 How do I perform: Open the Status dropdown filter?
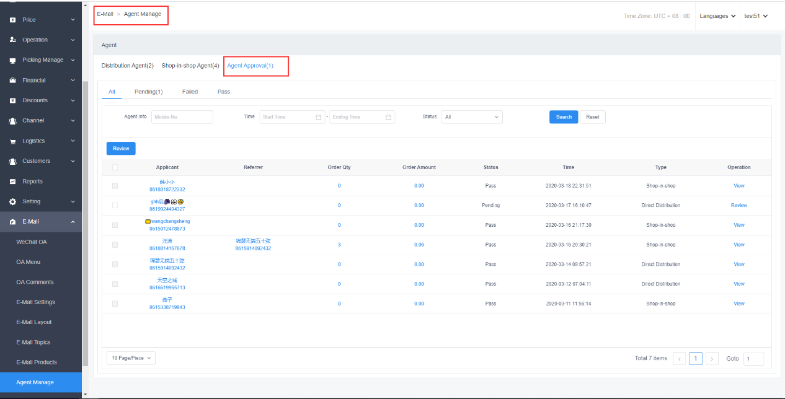(472, 117)
